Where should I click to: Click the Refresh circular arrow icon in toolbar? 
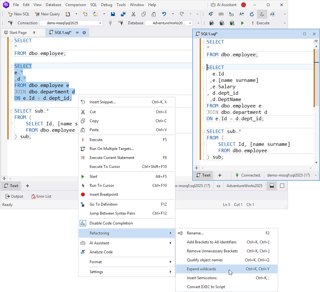(252, 14)
